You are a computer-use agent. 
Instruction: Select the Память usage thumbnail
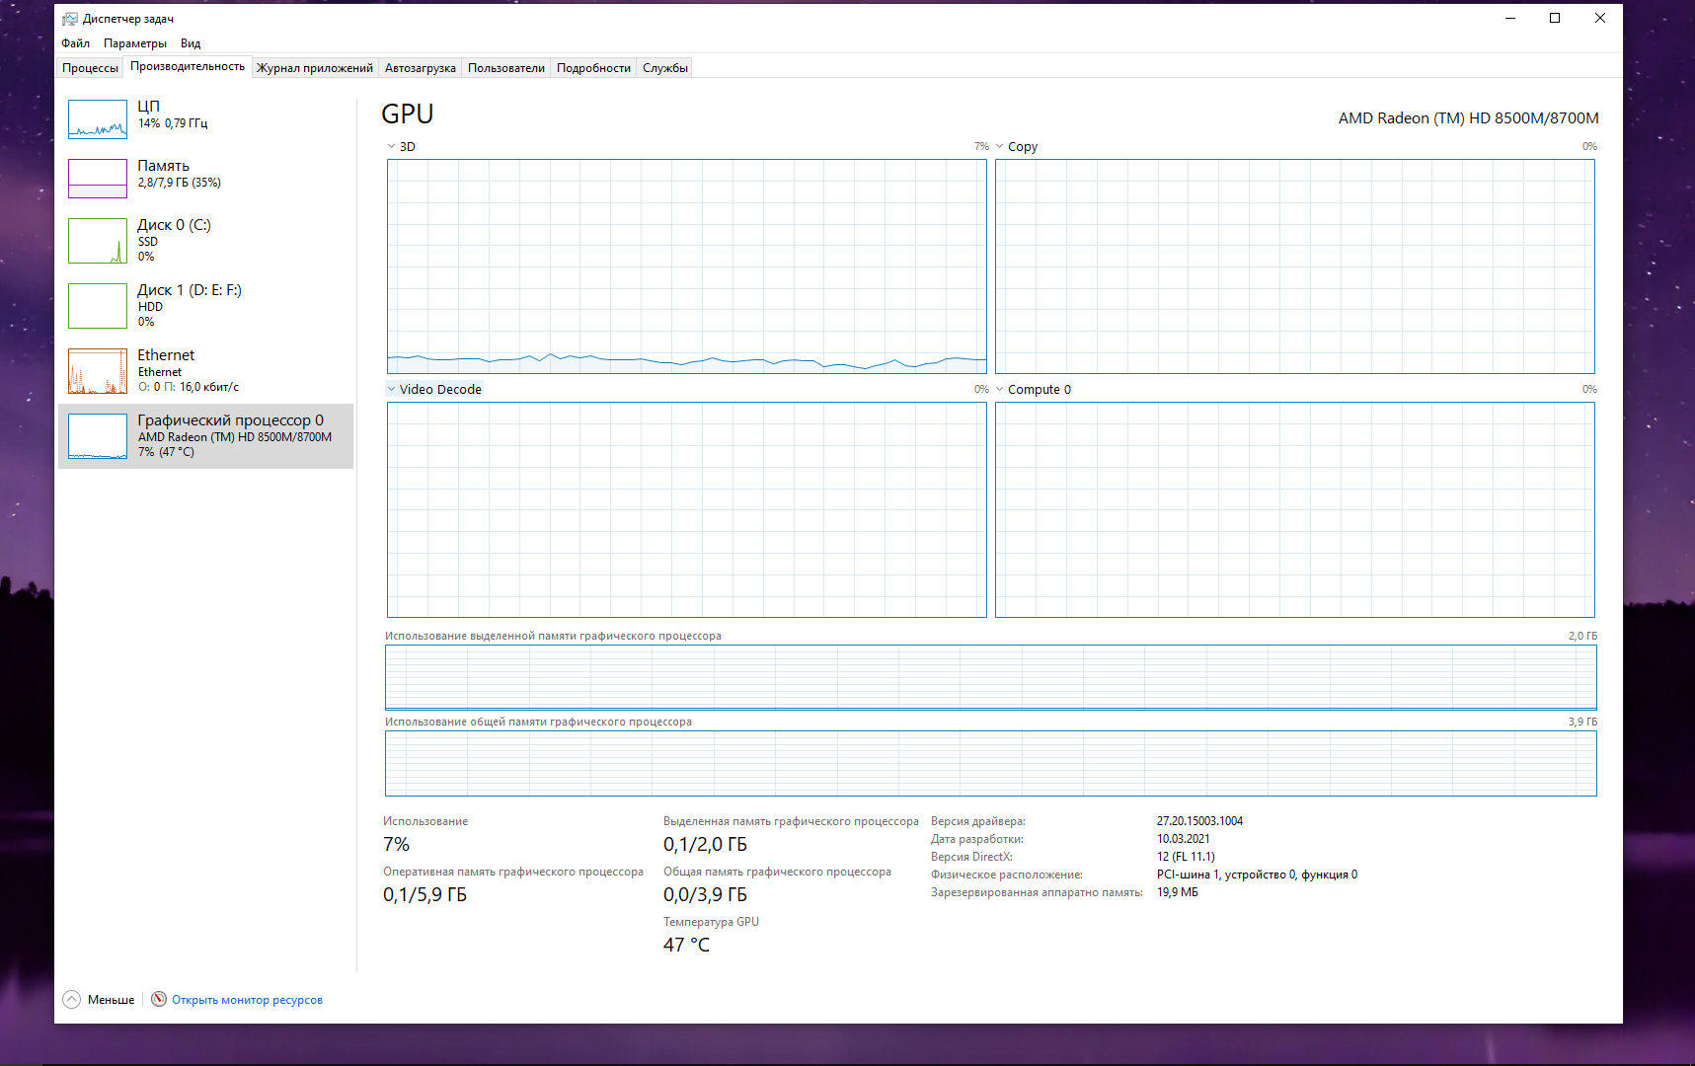pos(98,179)
